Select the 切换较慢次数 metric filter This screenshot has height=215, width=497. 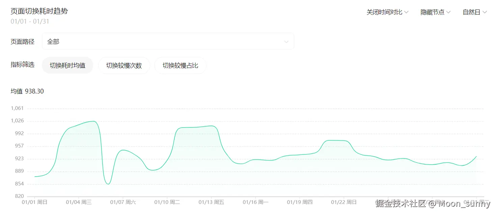[x=124, y=65]
